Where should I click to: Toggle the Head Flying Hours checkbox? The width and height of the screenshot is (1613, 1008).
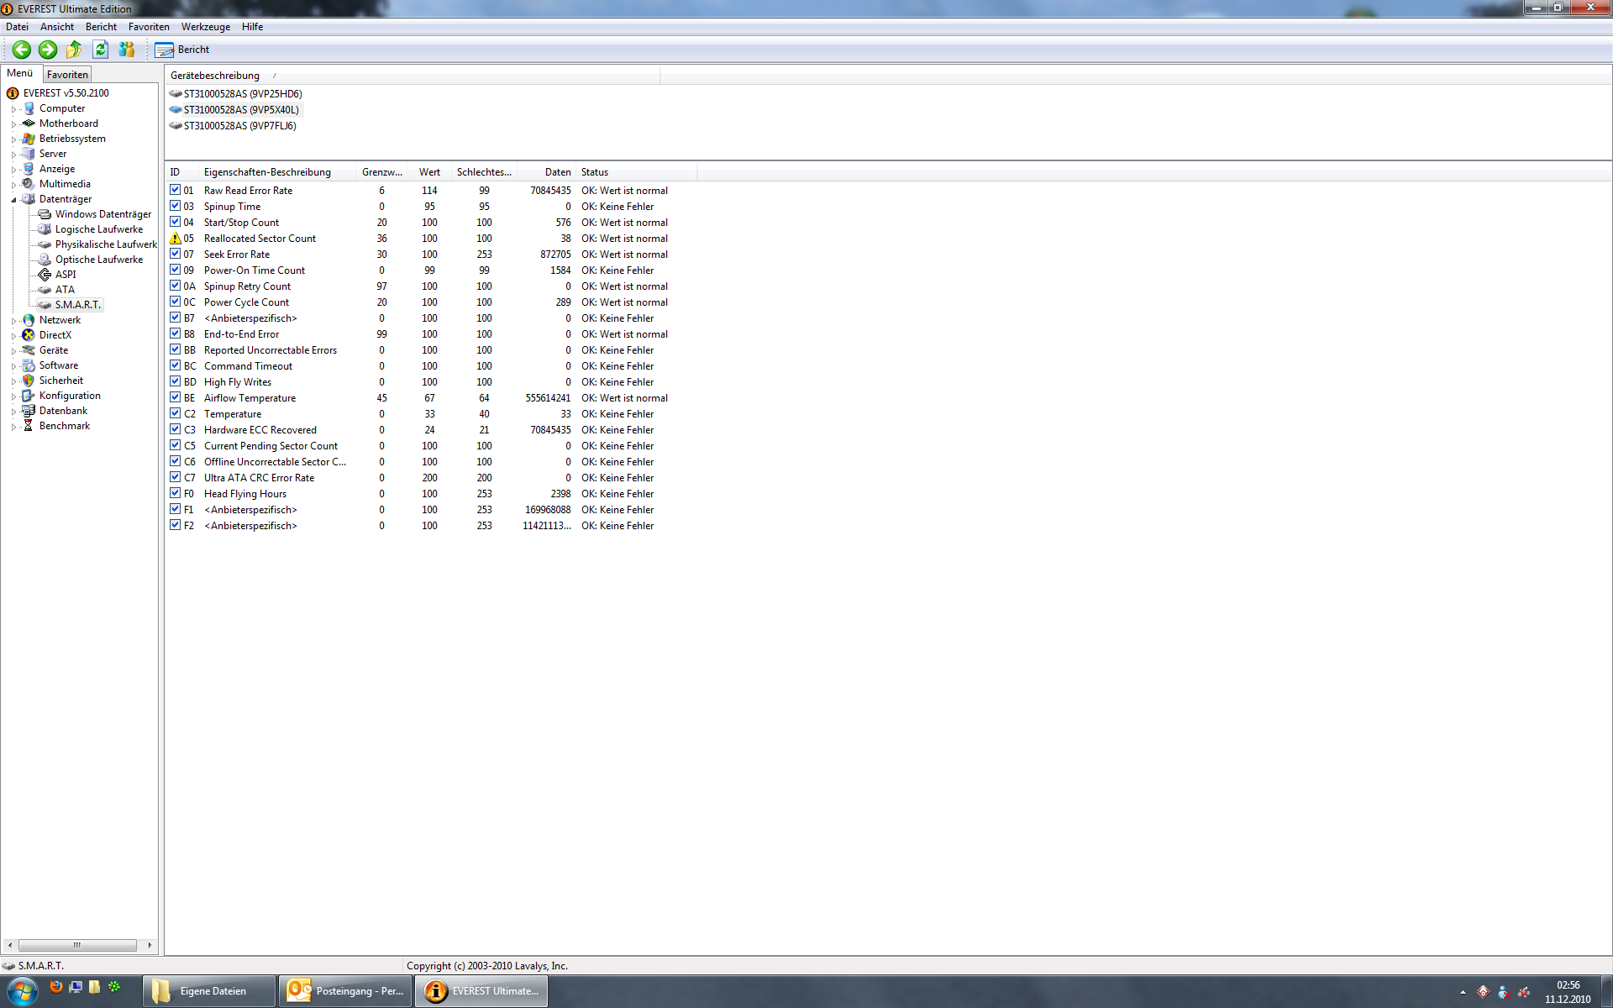click(175, 493)
